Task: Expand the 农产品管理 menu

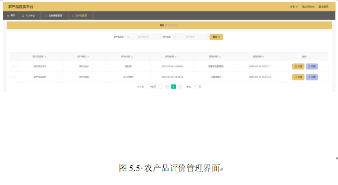Action: tap(81, 15)
